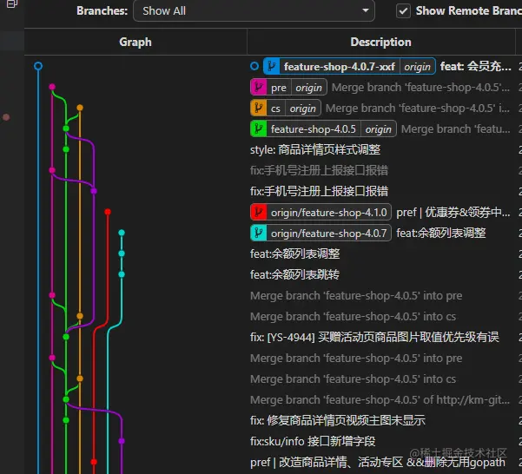Select the feature-shop-4.0.5 branch label
The height and width of the screenshot is (474, 522).
click(314, 129)
